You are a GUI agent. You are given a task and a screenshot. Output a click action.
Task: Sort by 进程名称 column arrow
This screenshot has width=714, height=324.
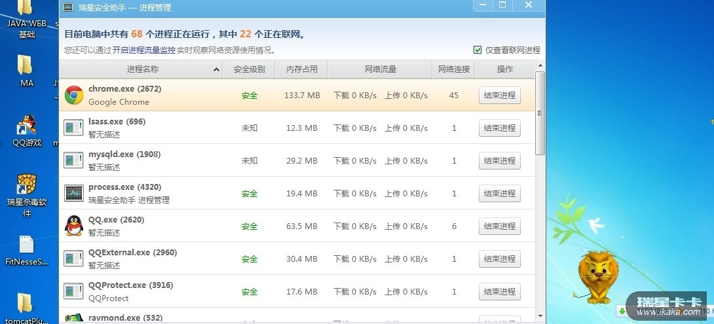(216, 69)
